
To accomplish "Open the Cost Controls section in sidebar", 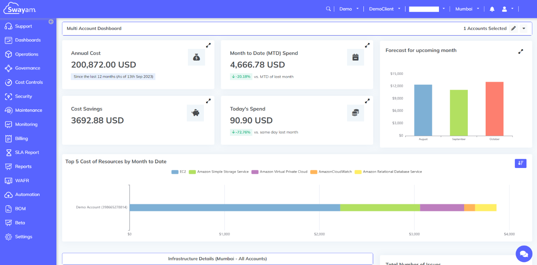I will pyautogui.click(x=29, y=82).
